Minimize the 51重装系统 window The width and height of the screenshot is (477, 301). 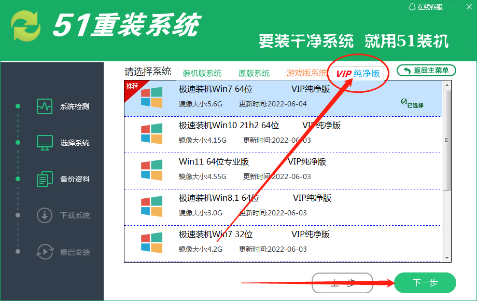pos(454,7)
